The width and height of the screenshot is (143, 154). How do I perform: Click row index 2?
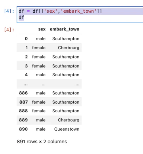26,57
